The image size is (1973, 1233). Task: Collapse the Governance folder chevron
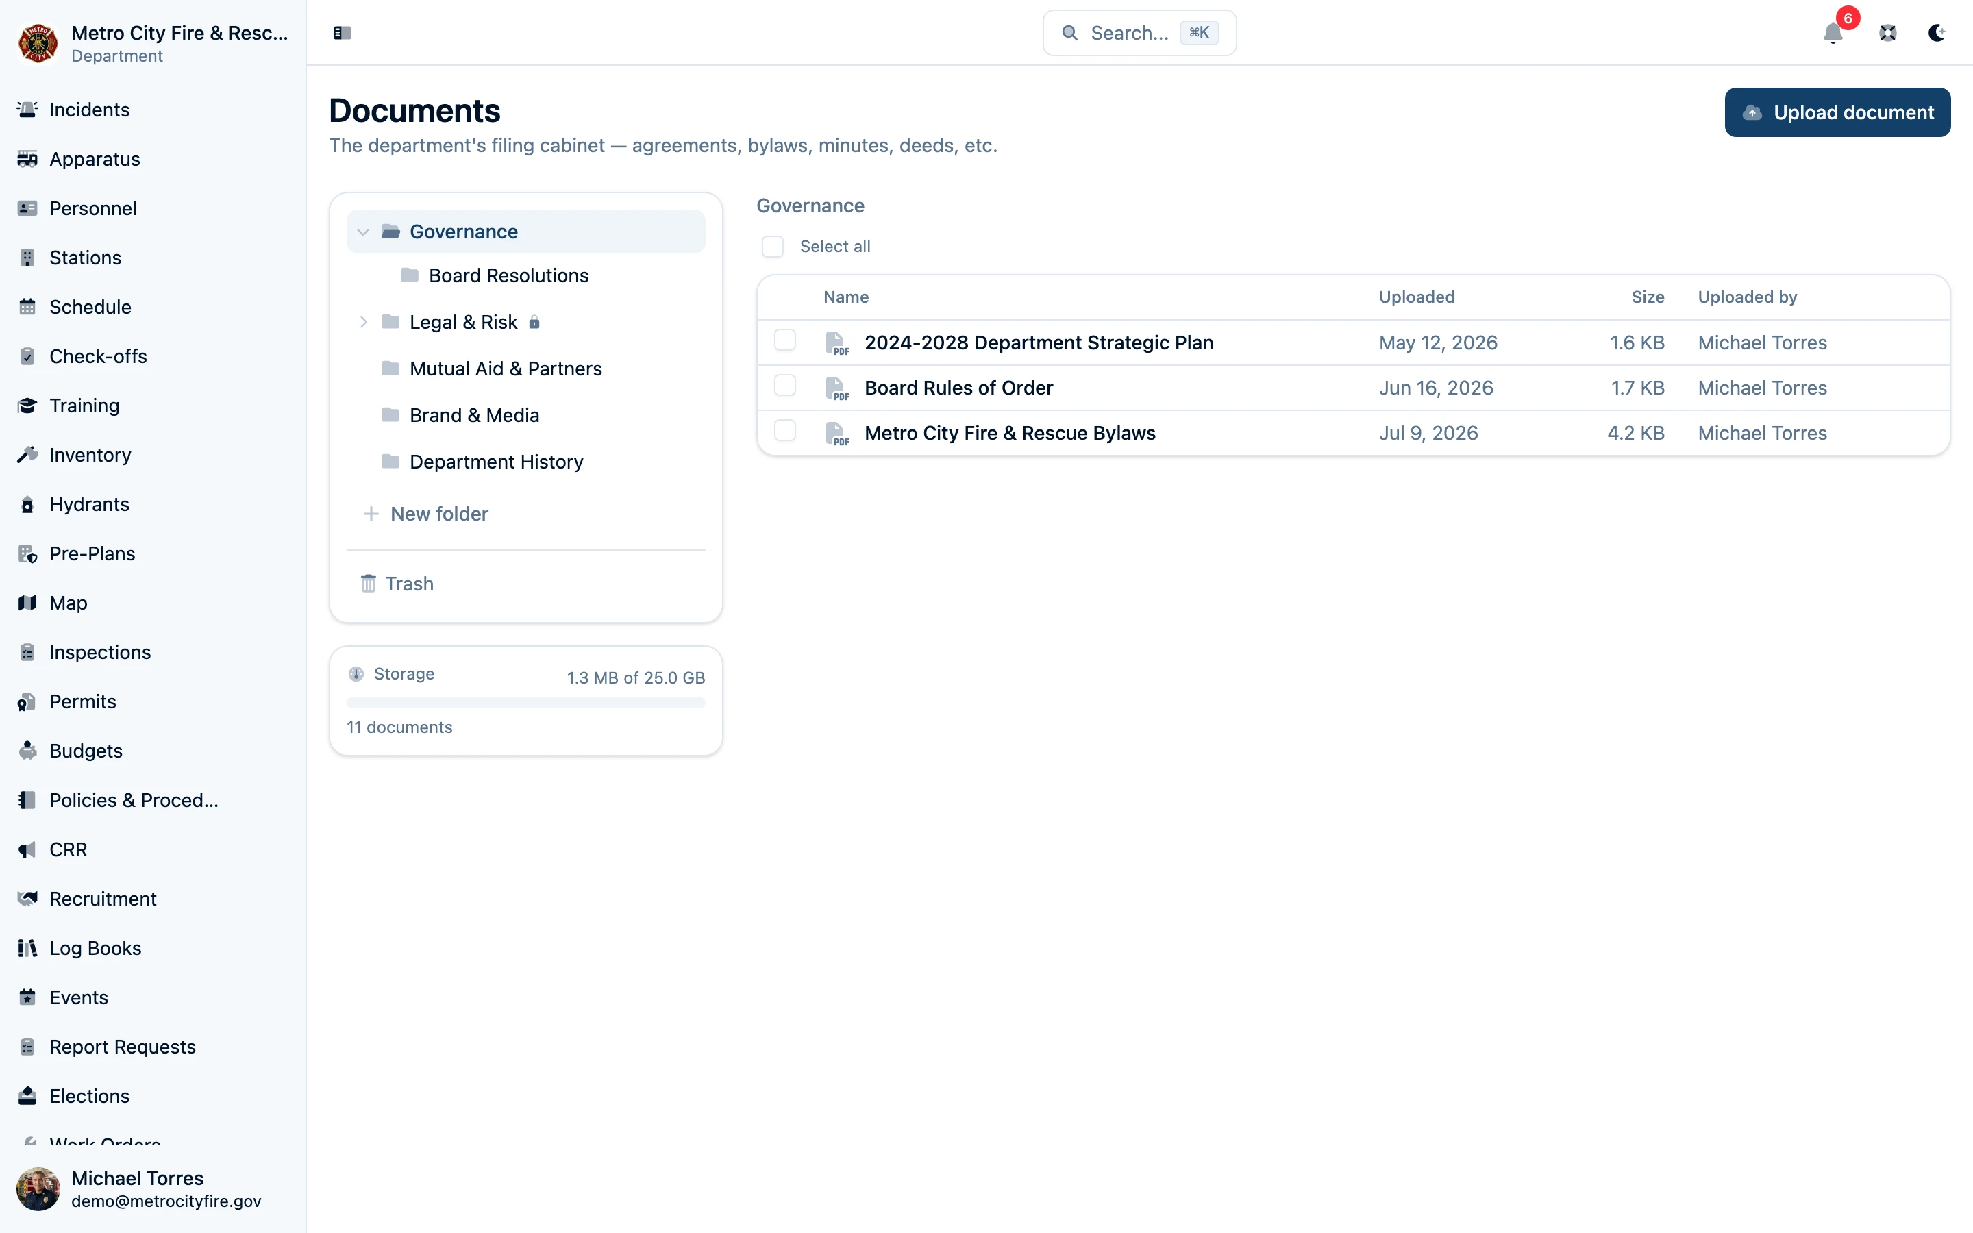[364, 232]
